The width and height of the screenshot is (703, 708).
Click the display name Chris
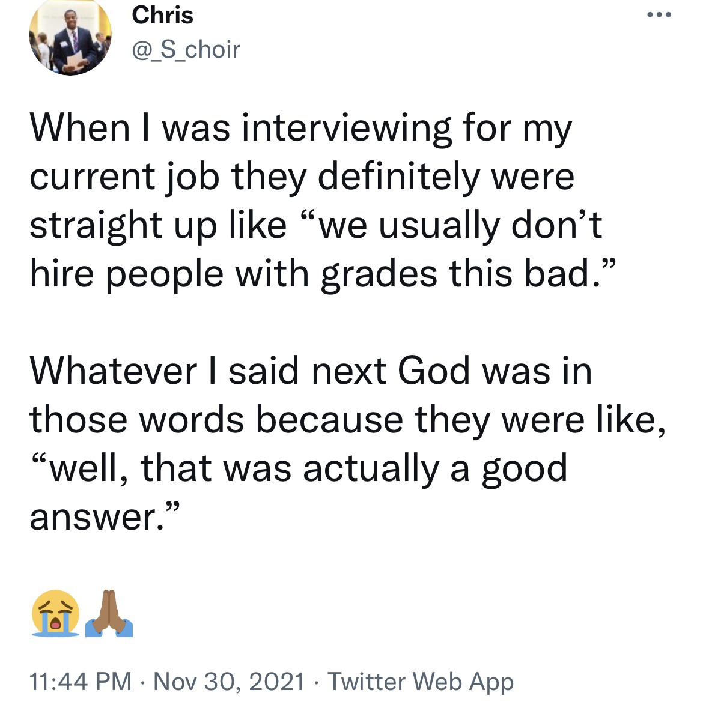(x=162, y=15)
